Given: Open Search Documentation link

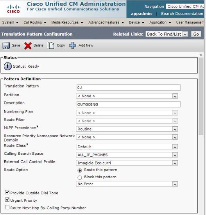Looking at the screenshot, I should [182, 14].
